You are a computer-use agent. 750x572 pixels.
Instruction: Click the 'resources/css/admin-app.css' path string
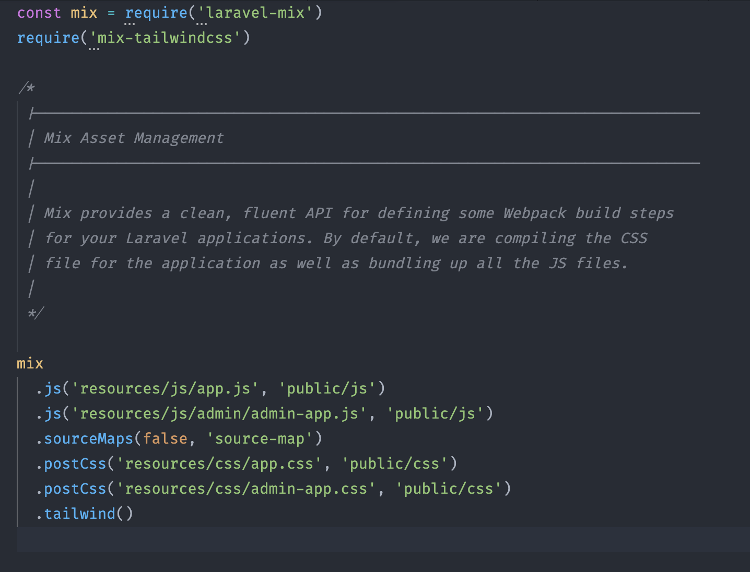246,488
